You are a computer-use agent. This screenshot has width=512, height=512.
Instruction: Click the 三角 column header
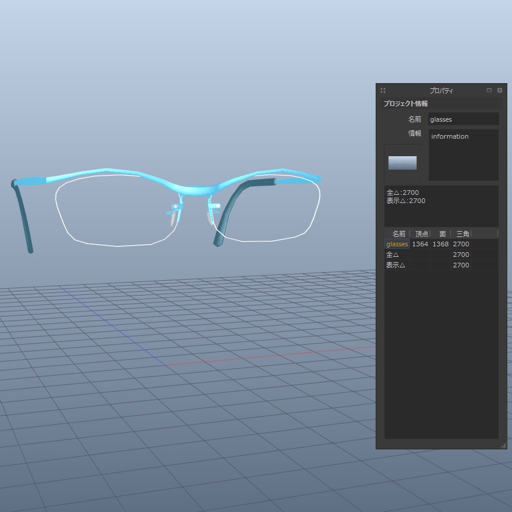pos(462,233)
